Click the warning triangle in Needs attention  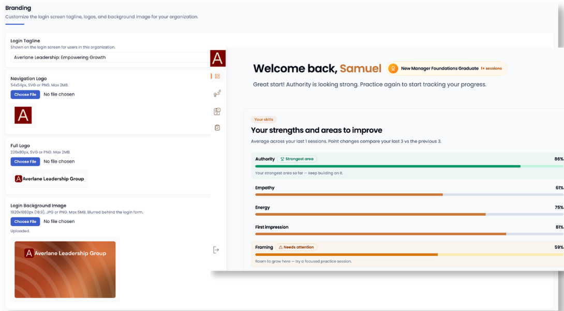coord(280,247)
